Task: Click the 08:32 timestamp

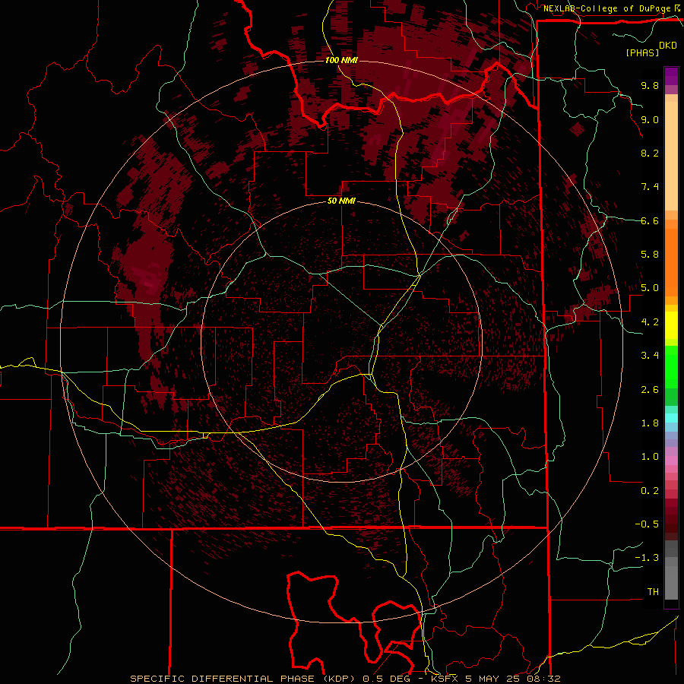Action: coord(545,679)
